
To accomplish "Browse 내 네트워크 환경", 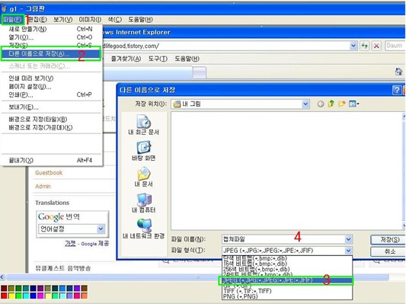I will point(143,229).
